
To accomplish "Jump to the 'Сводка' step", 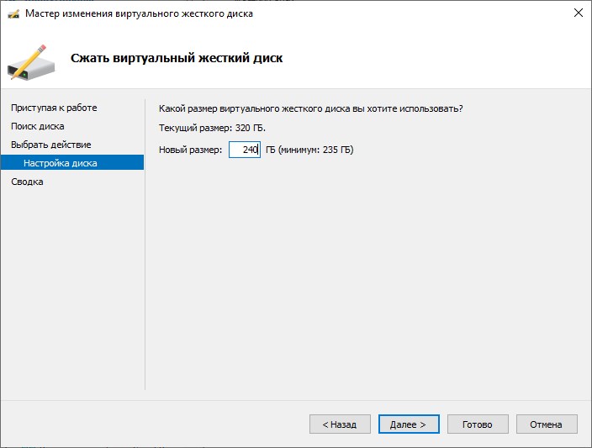I will pyautogui.click(x=27, y=182).
